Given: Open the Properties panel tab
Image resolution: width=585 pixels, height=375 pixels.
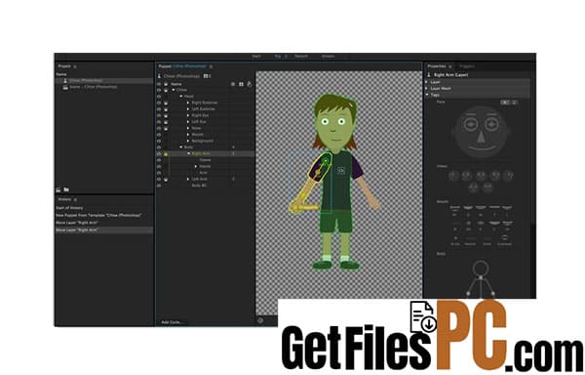Looking at the screenshot, I should tap(437, 66).
